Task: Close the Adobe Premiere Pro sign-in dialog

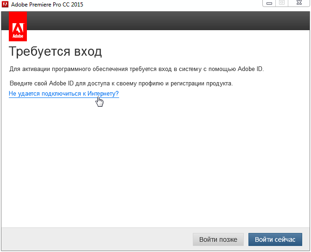Action: 299,3
